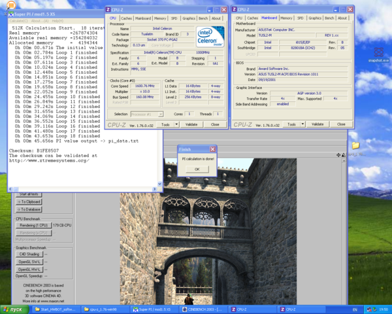Image resolution: width=392 pixels, height=314 pixels.
Task: Click Super PI horizontal scrollbar right arrow
Action: (x=154, y=189)
